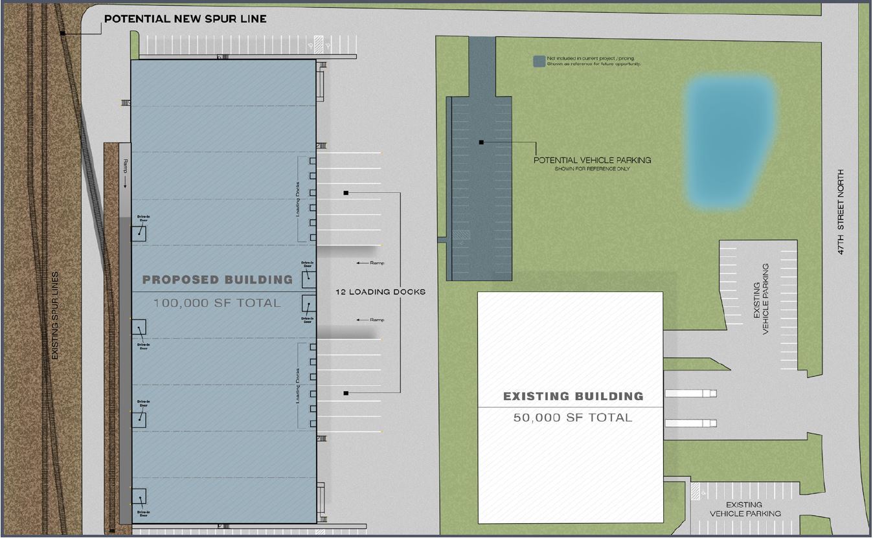Click the bottommost west-side drive-in door square
Screen dimensions: 873x538
tap(139, 497)
